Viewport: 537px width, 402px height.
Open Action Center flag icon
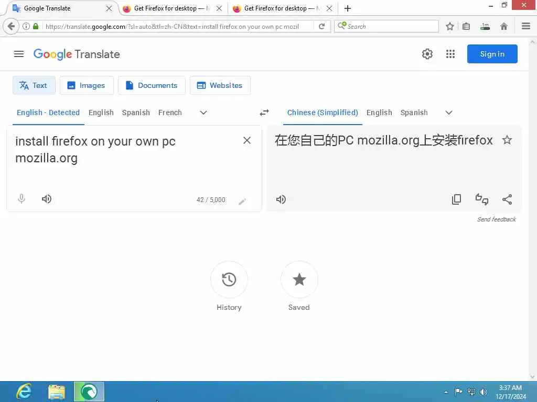click(x=458, y=392)
